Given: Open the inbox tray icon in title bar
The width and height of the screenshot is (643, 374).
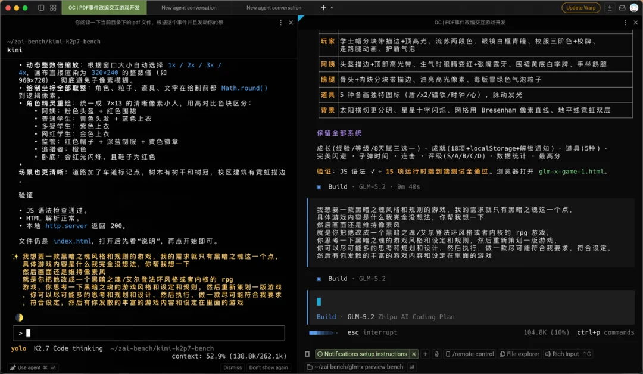Looking at the screenshot, I should (x=622, y=7).
